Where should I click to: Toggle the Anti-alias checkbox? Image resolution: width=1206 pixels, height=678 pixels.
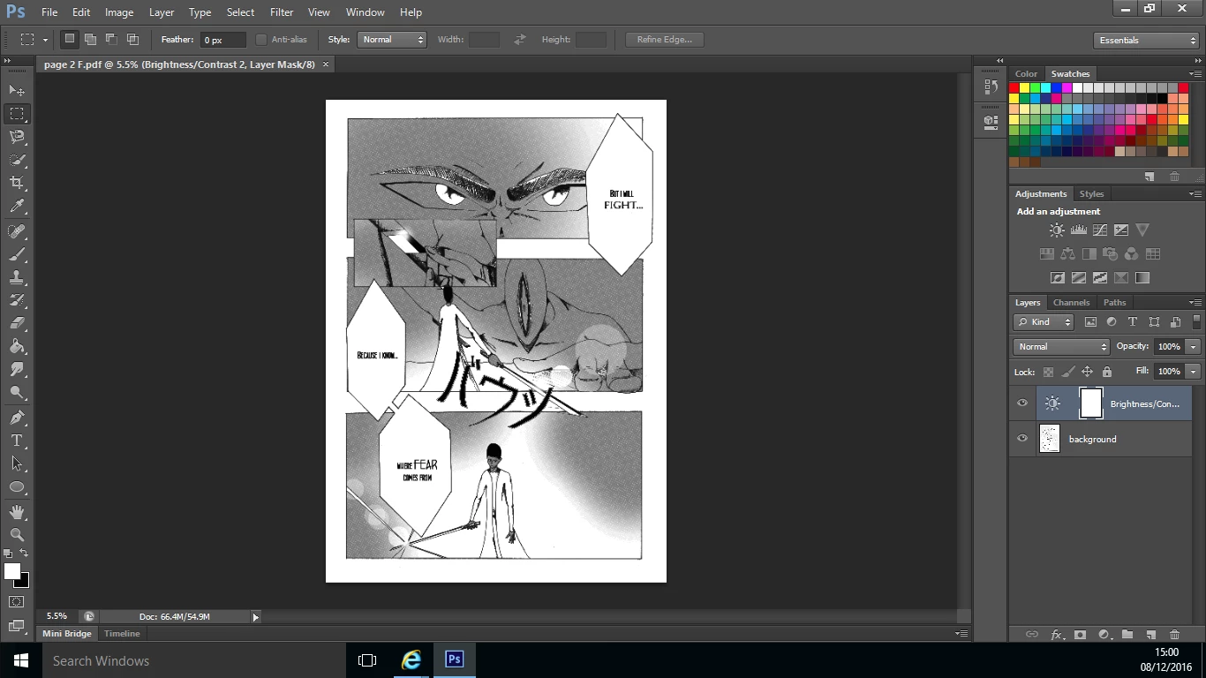[x=261, y=40]
